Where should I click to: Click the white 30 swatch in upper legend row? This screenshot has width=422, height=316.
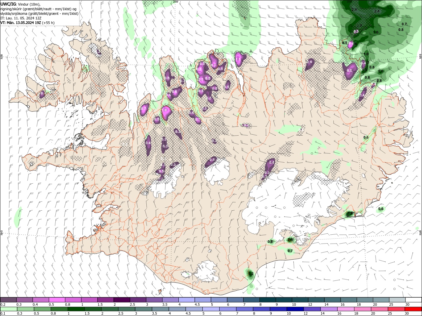pyautogui.click(x=413, y=300)
